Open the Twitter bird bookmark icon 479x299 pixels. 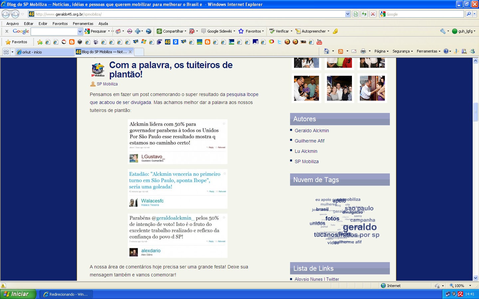[x=279, y=42]
